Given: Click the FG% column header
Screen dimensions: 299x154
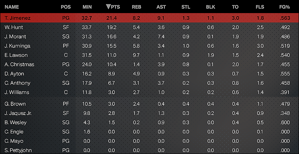Looking at the screenshot, I should click(284, 7).
